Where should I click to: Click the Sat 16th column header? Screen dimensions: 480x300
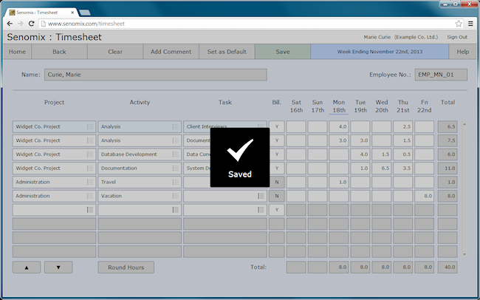tap(296, 106)
